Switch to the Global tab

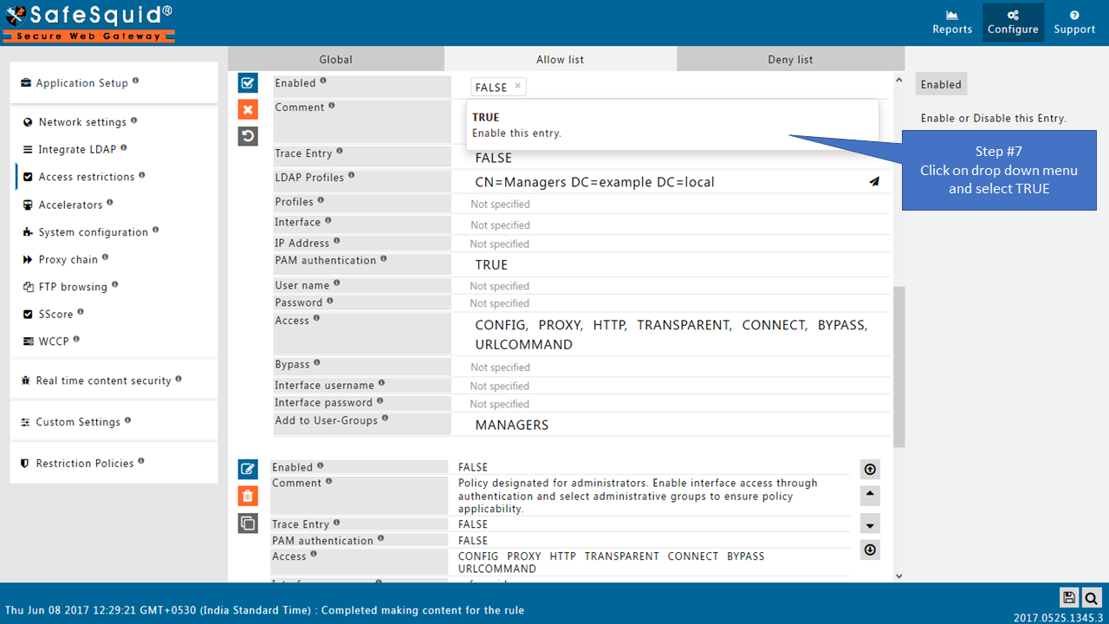[335, 60]
